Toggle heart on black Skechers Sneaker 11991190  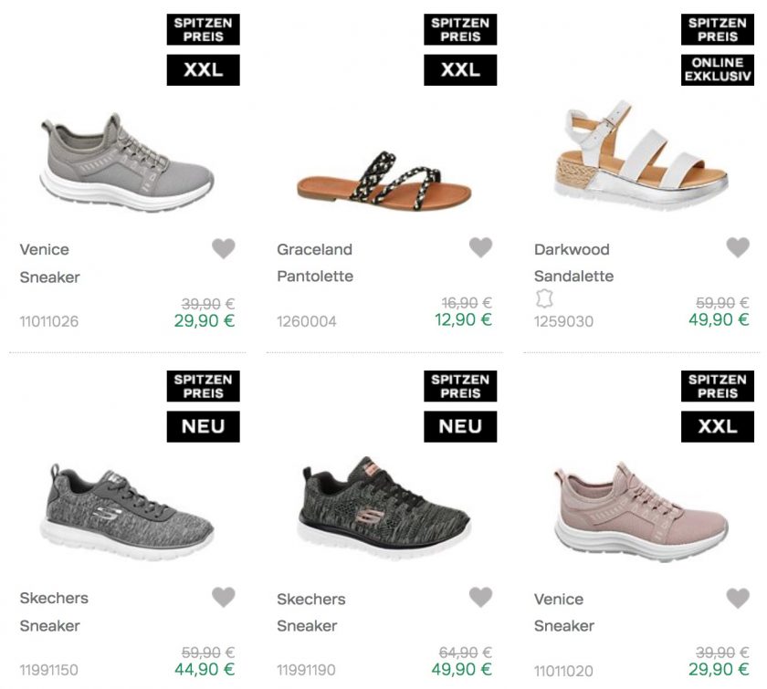coord(480,597)
